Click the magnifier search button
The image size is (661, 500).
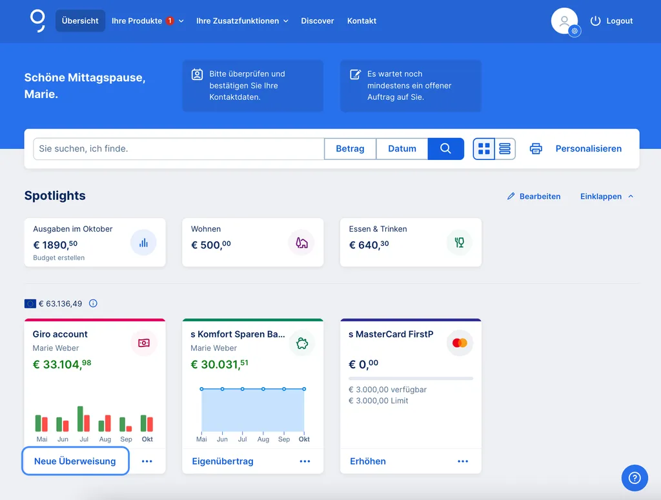coord(445,148)
